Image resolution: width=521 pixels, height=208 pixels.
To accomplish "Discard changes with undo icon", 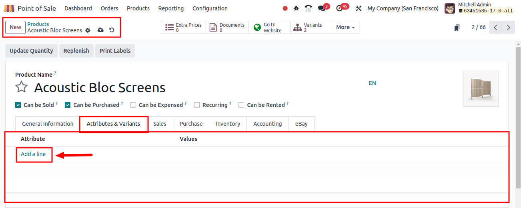I will pyautogui.click(x=112, y=30).
